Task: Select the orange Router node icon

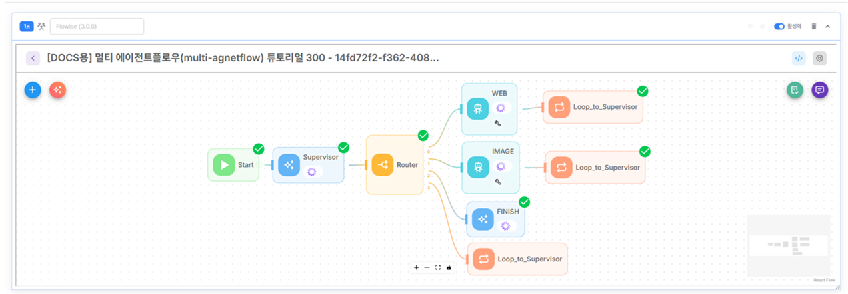Action: pos(383,165)
